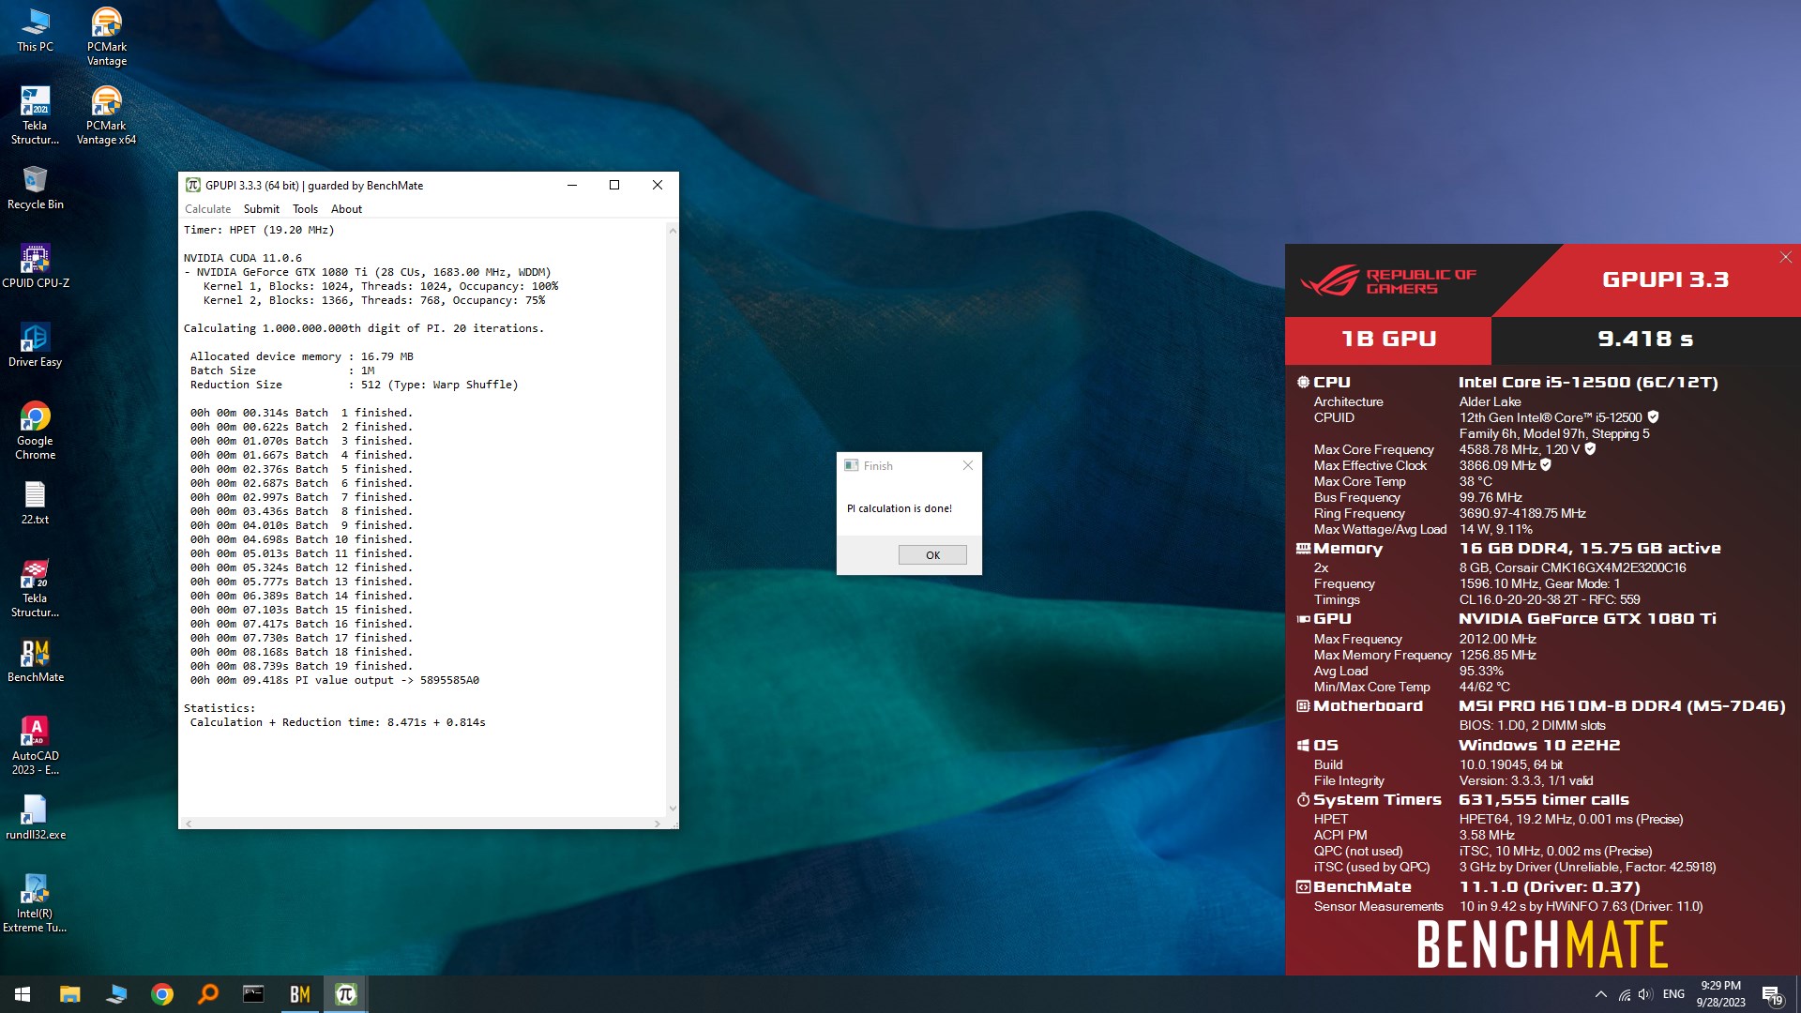
Task: Open the Google Chrome desktop shortcut
Action: pyautogui.click(x=35, y=431)
